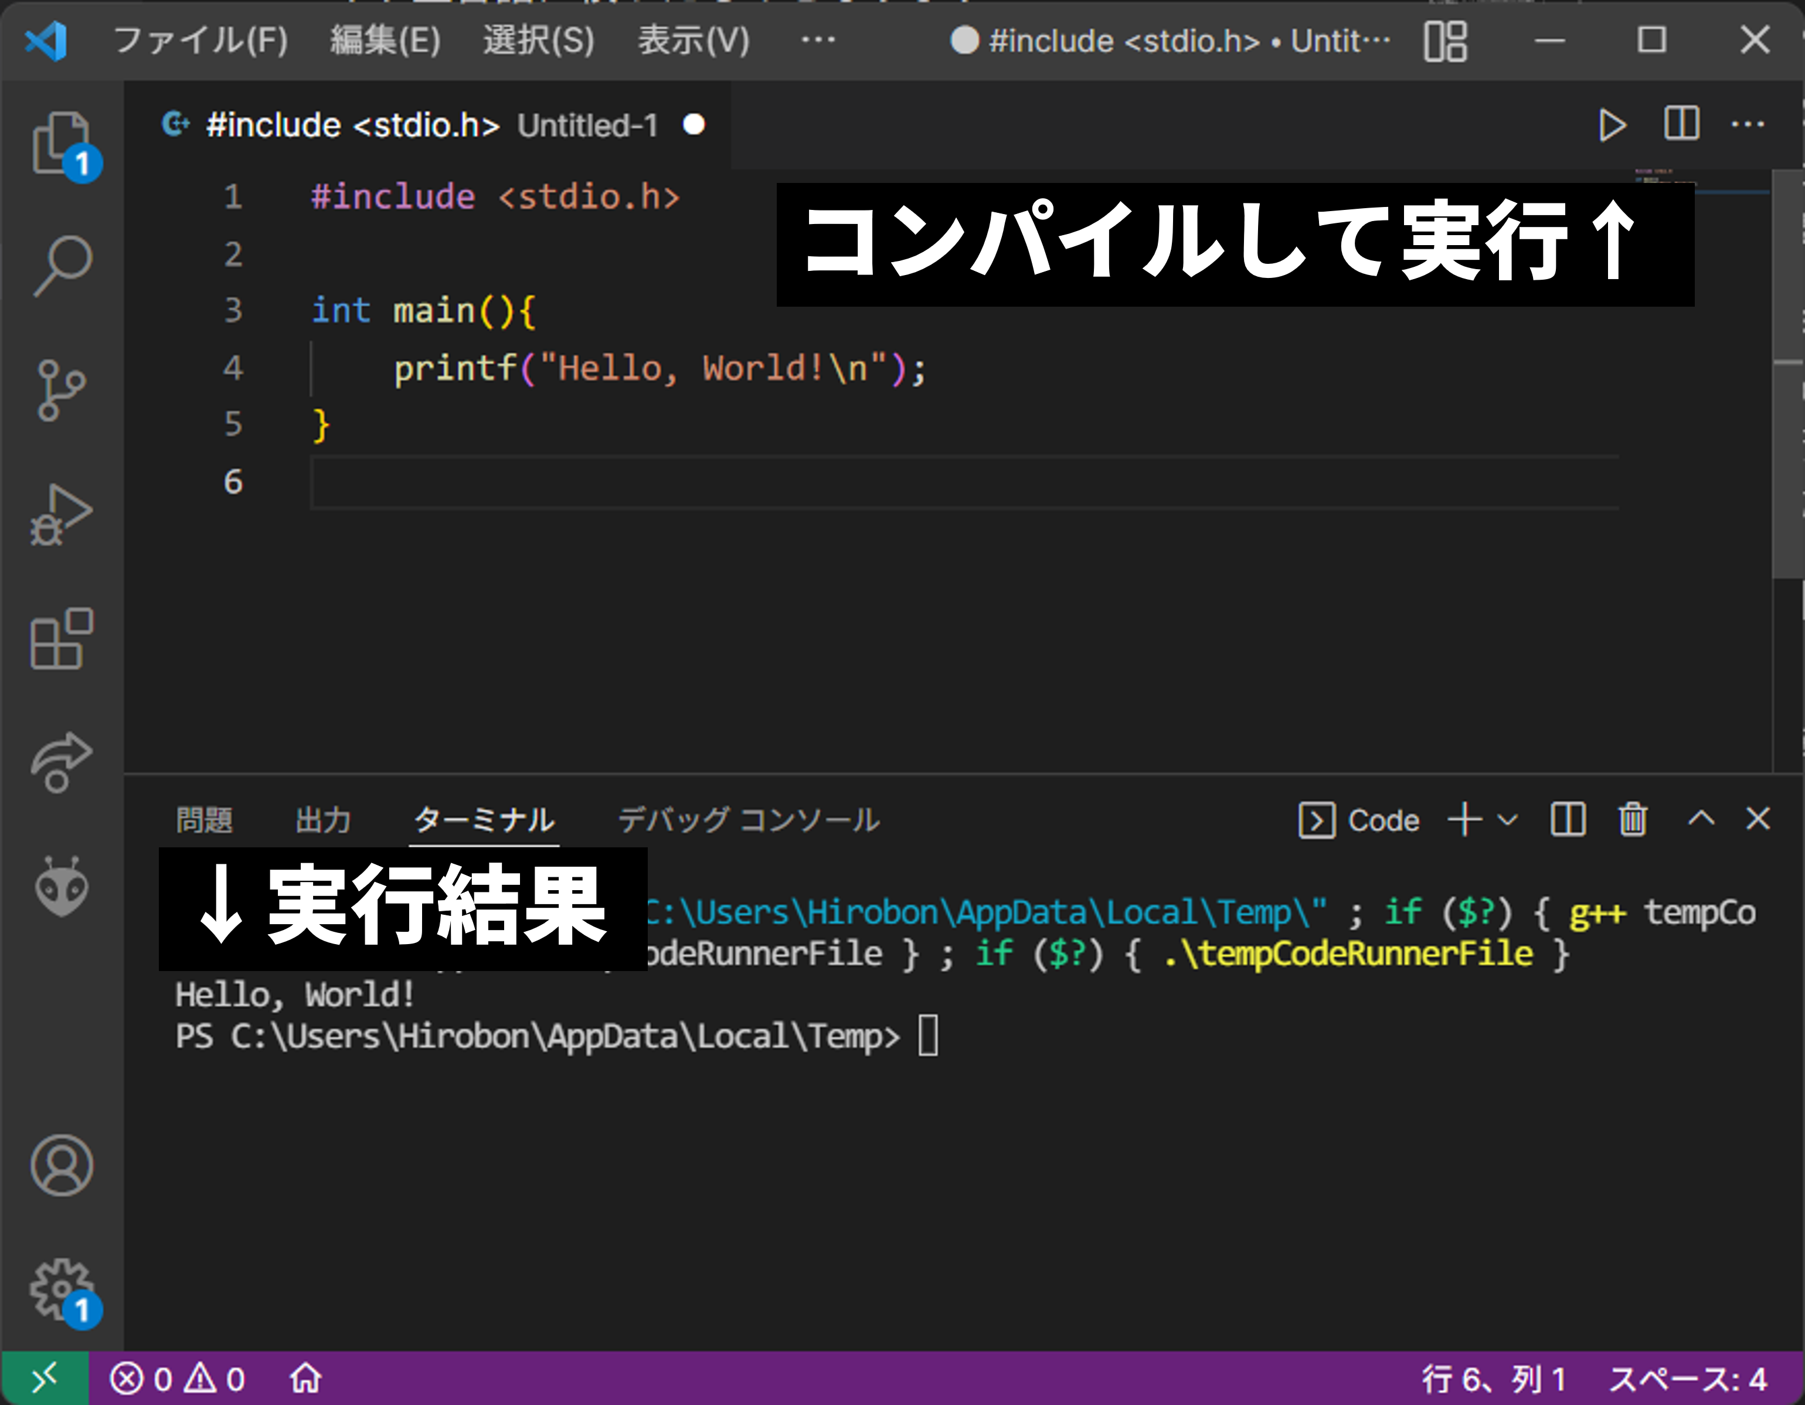Open Customize Layout icon in title bar
The width and height of the screenshot is (1805, 1405).
coord(1446,40)
